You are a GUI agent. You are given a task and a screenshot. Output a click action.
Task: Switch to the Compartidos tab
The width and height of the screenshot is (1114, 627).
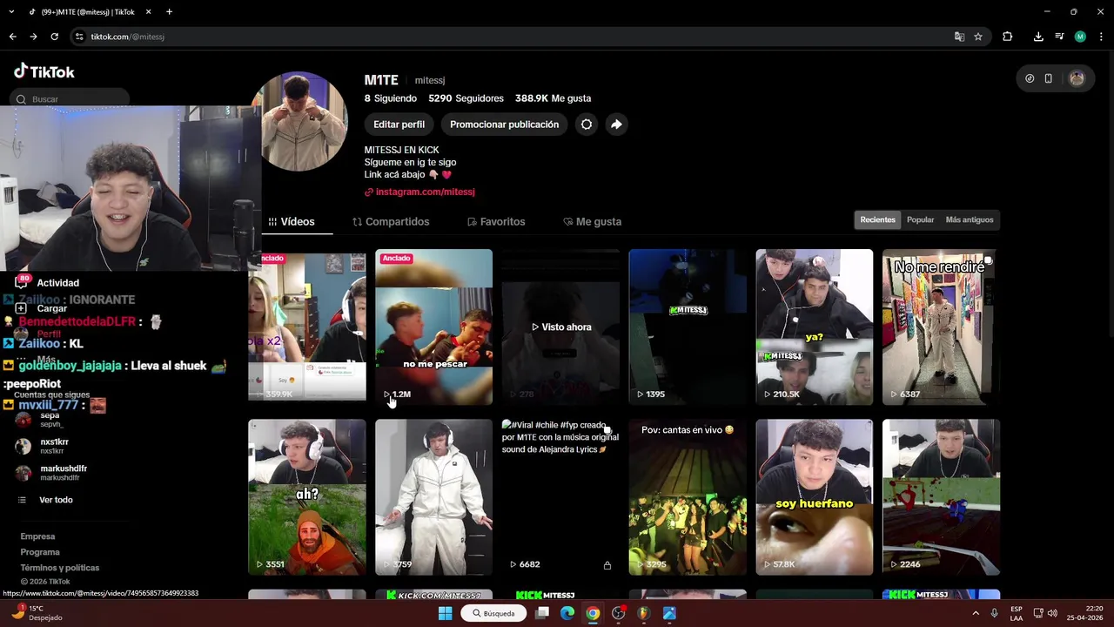tap(391, 222)
